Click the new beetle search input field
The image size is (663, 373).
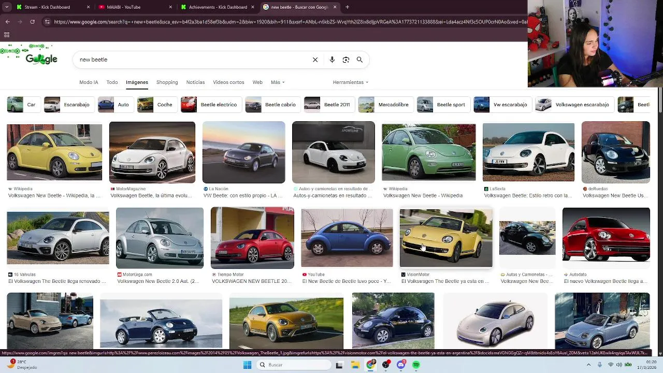[x=192, y=60]
